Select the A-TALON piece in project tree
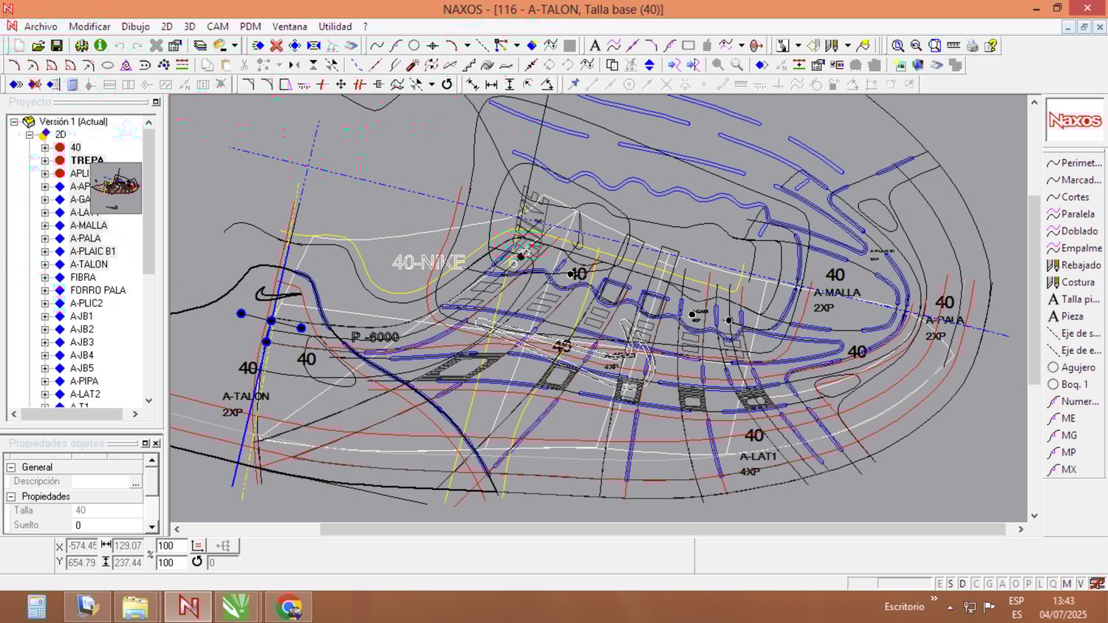 point(89,265)
